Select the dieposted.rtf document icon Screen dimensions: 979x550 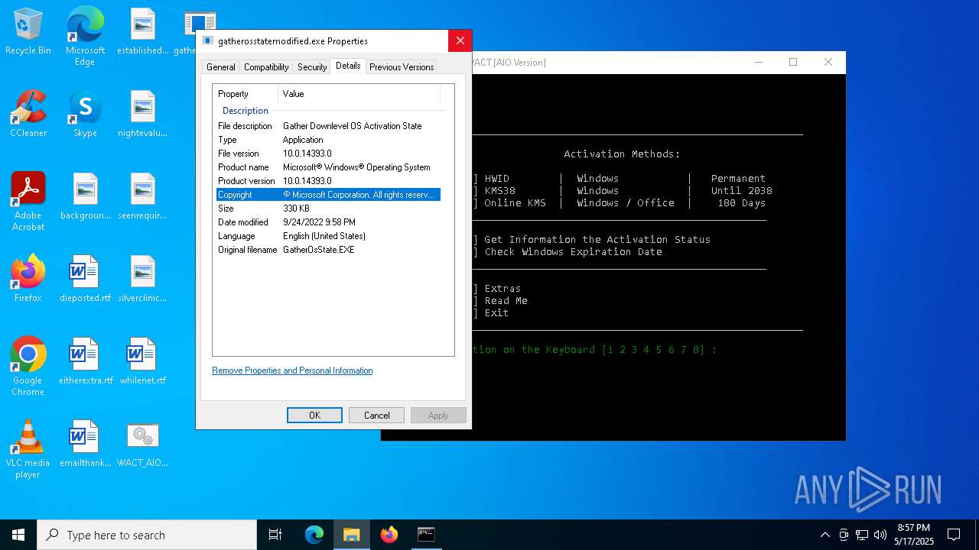pos(85,280)
